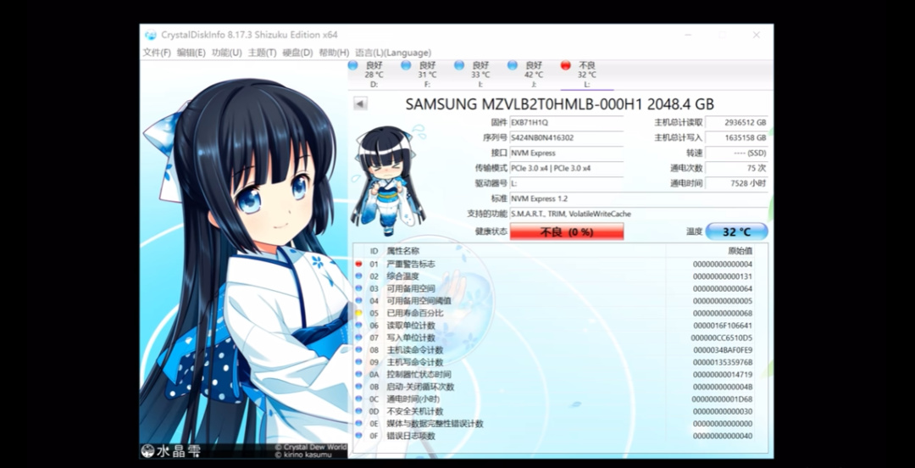Click the Crystal Dew World copyright link
The width and height of the screenshot is (915, 468).
310,447
